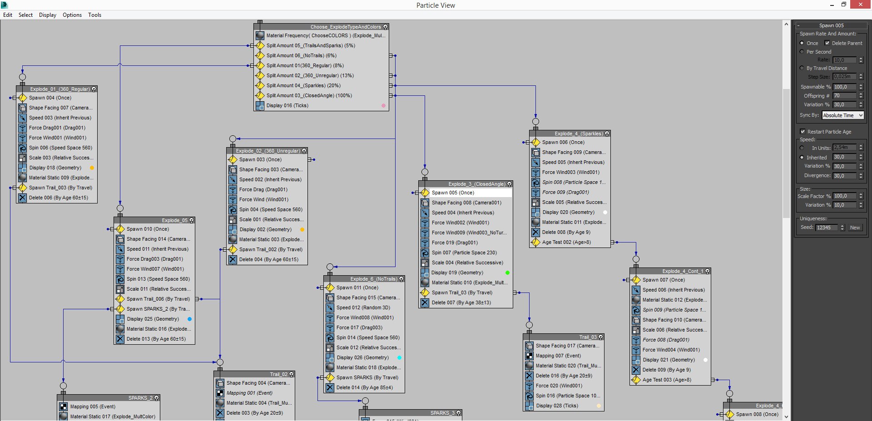
Task: Toggle the Delete Parent checkbox
Action: click(x=827, y=43)
